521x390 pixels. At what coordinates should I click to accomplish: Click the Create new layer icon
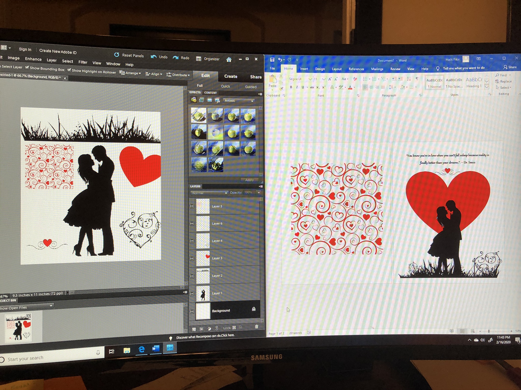(194, 329)
